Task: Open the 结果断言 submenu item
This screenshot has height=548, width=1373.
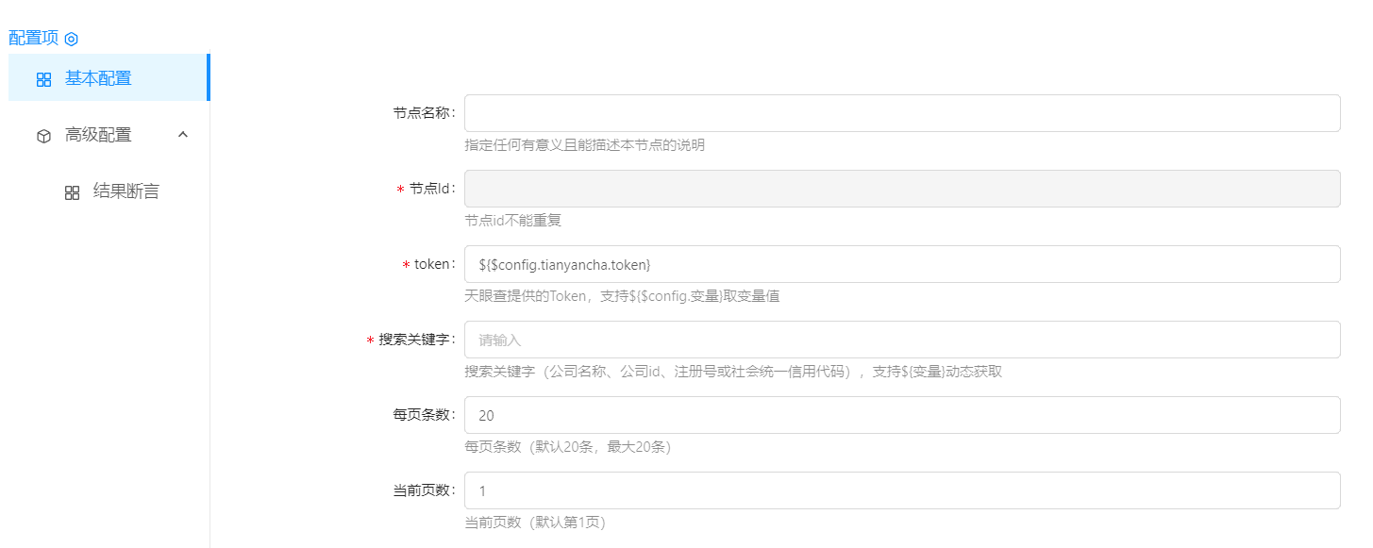Action: click(x=109, y=191)
